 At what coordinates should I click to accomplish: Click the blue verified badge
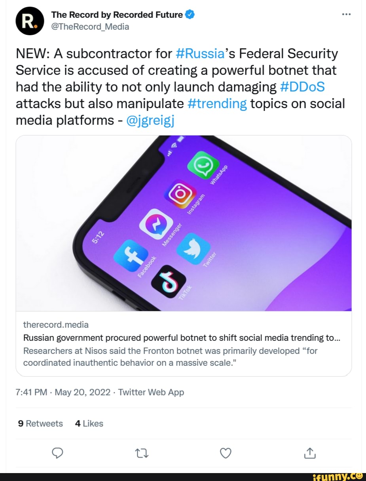point(190,15)
